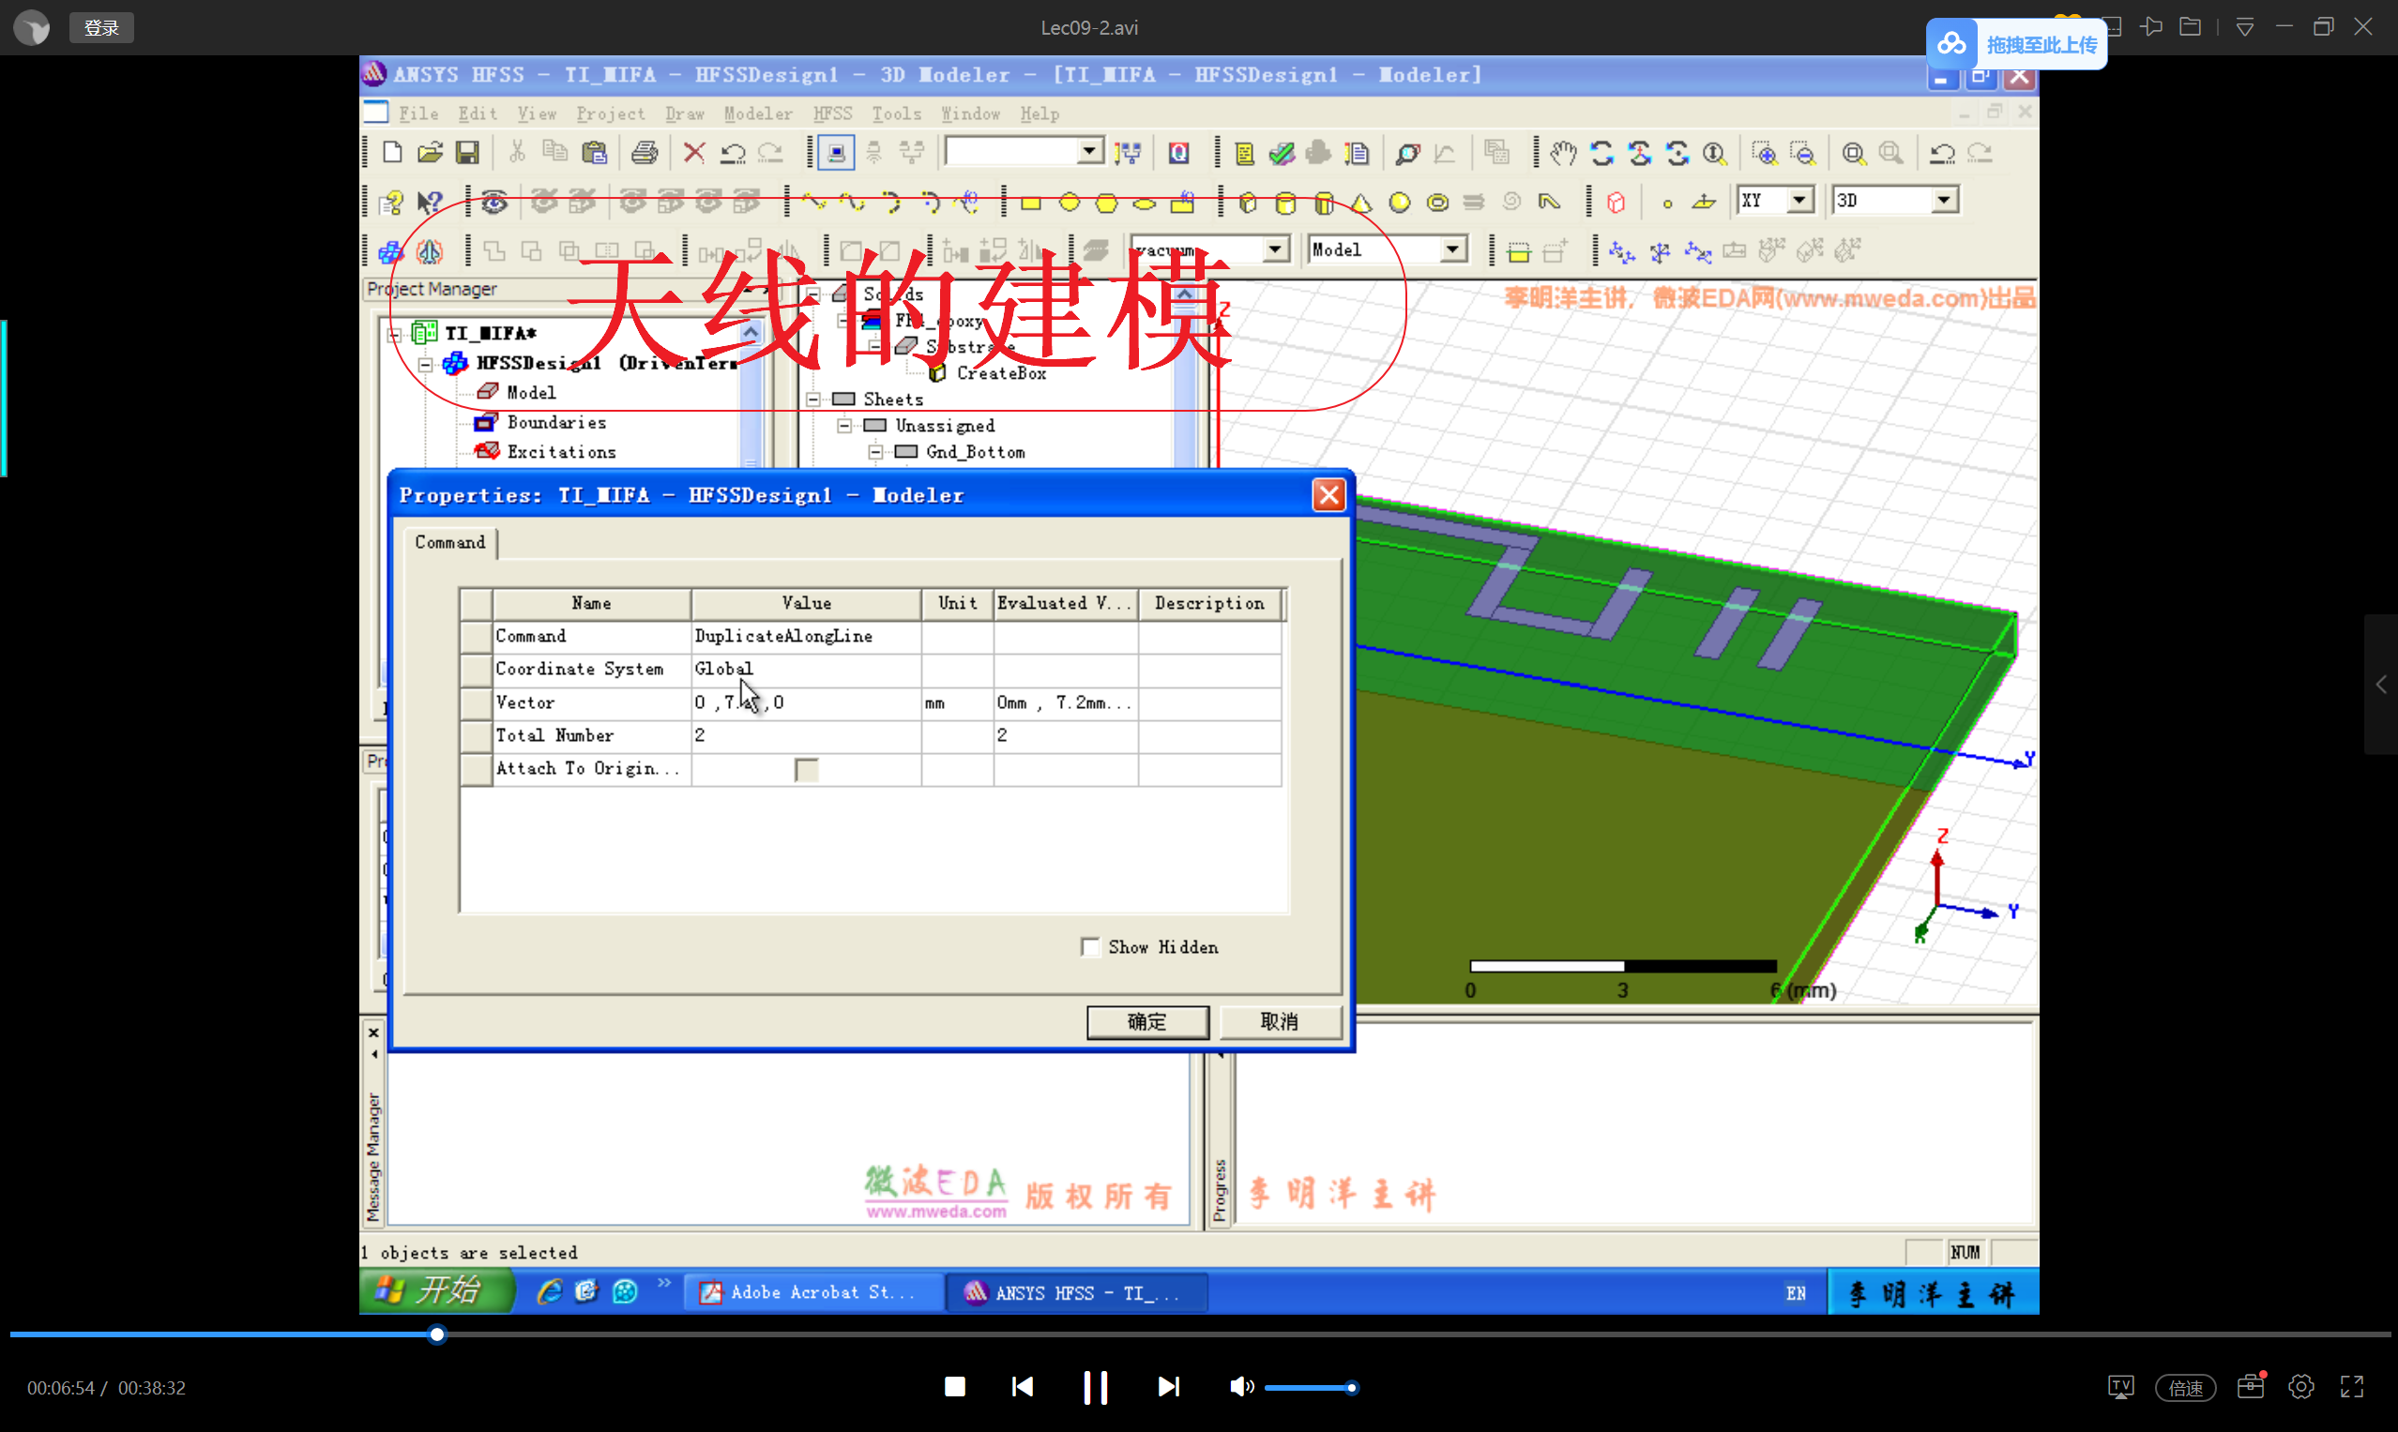This screenshot has height=1432, width=2398.
Task: Select the Draw cone tool
Action: click(1361, 203)
